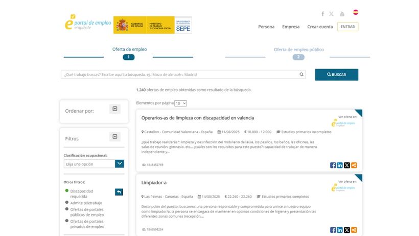Viewport: 419px width, 236px height.
Task: Switch to Oferta de empleo público tab
Action: 298,50
